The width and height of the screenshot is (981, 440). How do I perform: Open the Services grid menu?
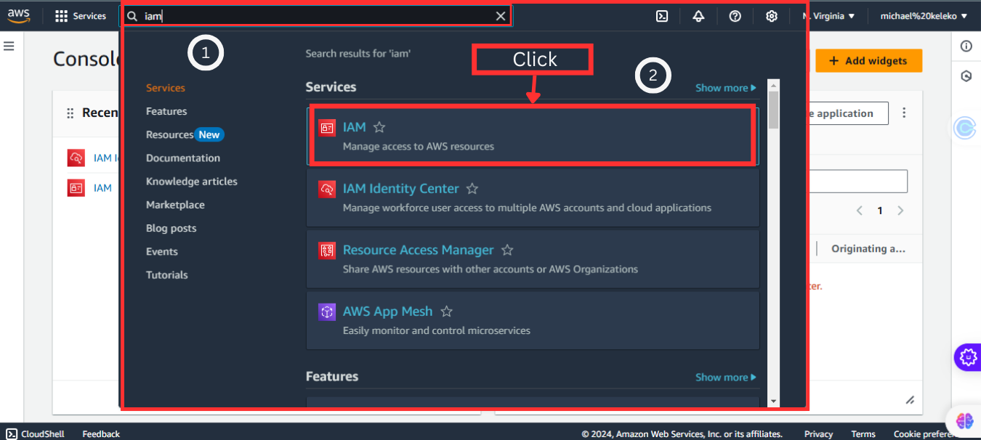(x=81, y=16)
